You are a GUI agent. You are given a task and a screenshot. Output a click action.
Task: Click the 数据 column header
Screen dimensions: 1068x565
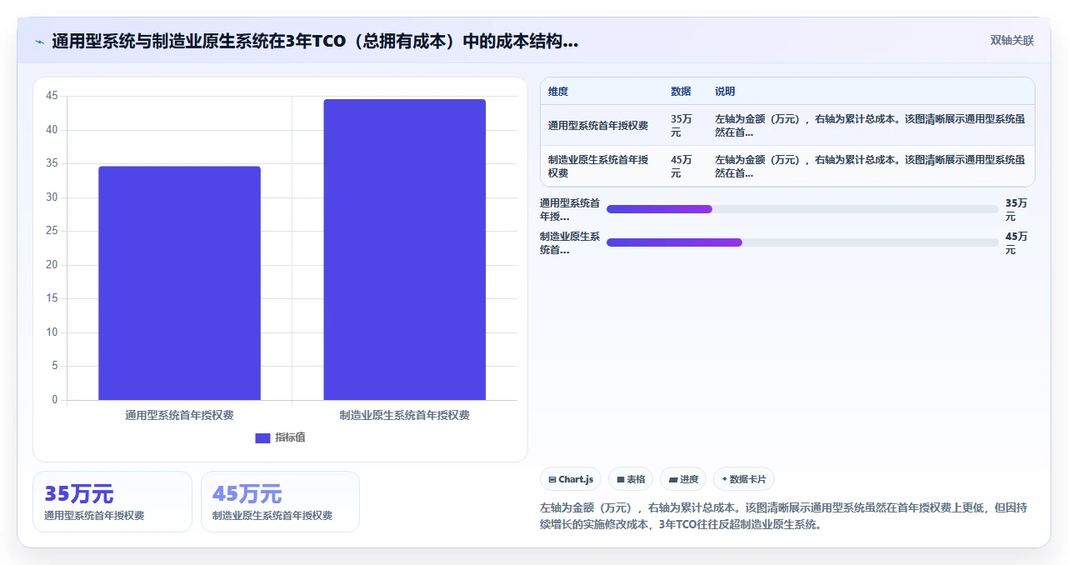point(681,92)
